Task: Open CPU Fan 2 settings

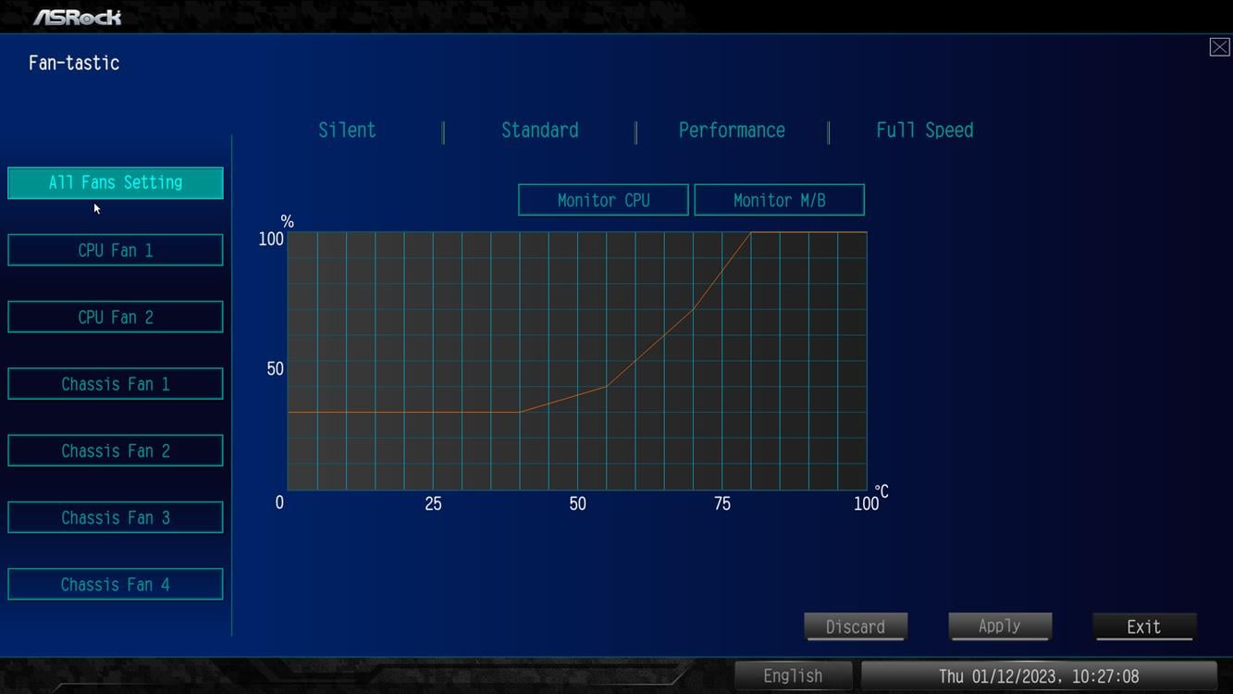Action: click(116, 316)
